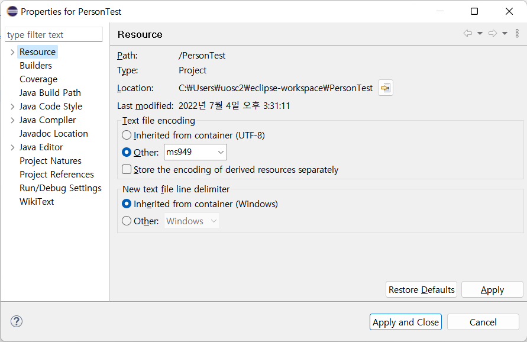Click the Project type value
Image resolution: width=527 pixels, height=342 pixels.
pyautogui.click(x=193, y=70)
